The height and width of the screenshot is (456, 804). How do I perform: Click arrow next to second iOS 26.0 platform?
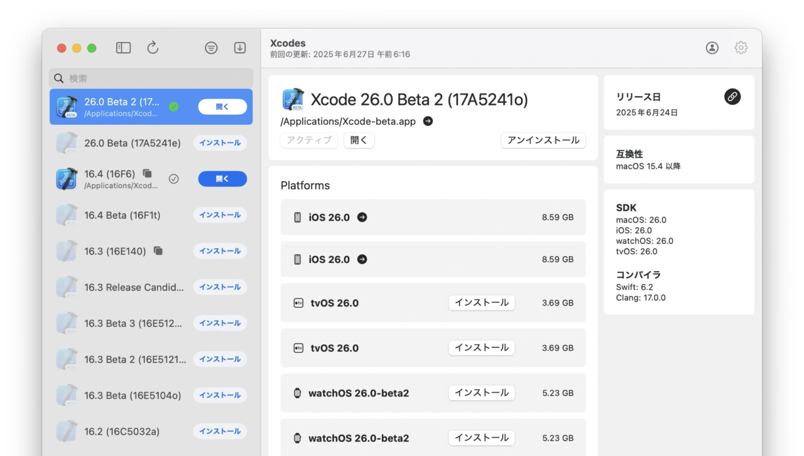(x=362, y=260)
